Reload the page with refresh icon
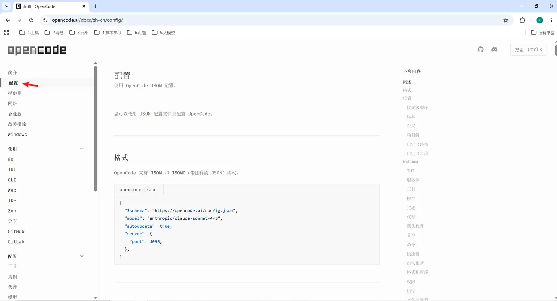 click(31, 20)
